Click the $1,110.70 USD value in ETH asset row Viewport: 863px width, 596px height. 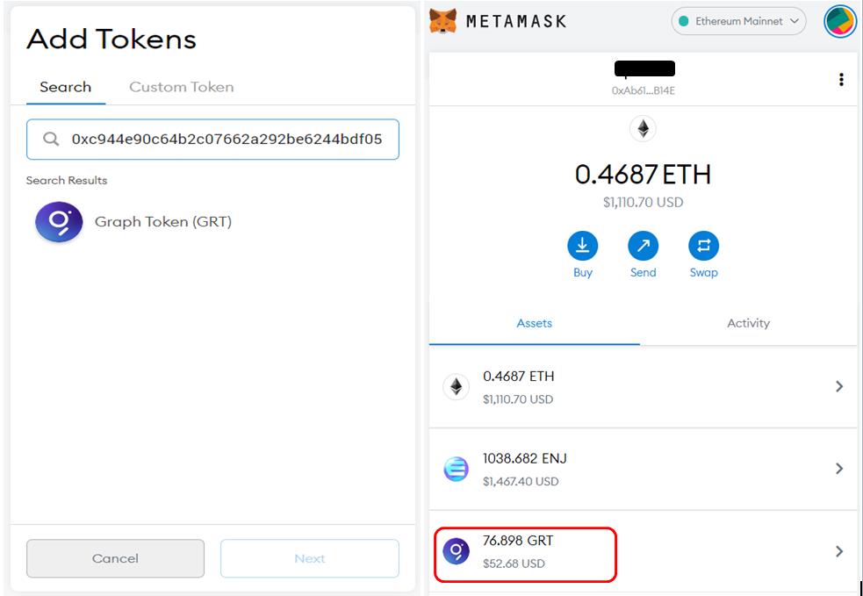(518, 399)
